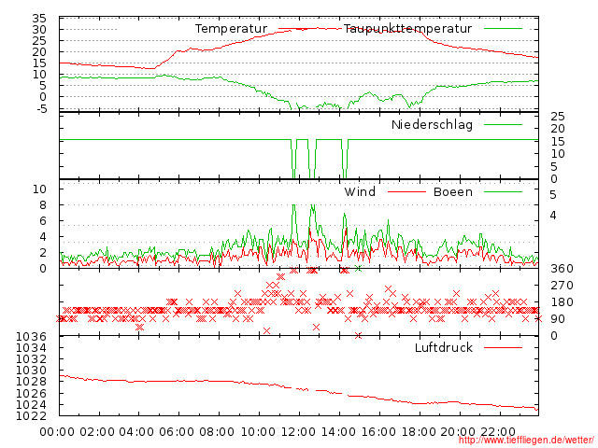
Task: Select the 00:00 time axis label
Action: click(x=58, y=430)
